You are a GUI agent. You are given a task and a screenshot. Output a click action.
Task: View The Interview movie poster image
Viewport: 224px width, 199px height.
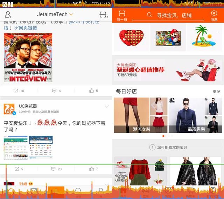click(28, 57)
